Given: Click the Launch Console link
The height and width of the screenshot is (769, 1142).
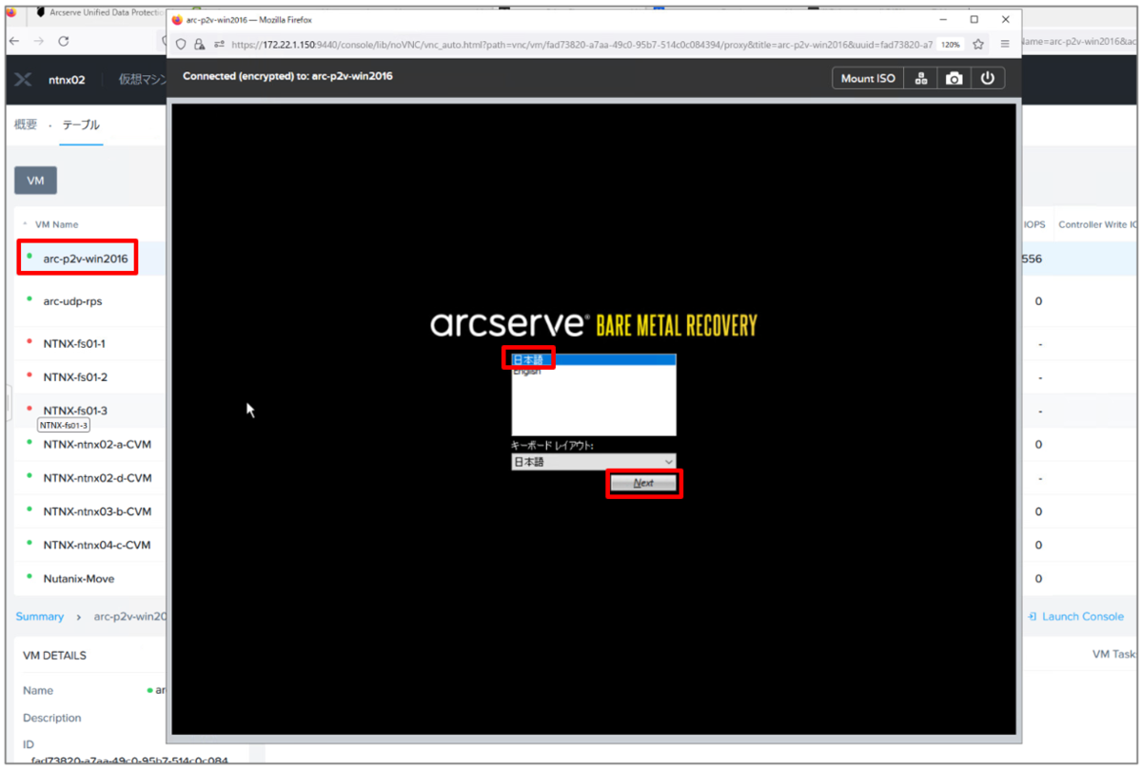Looking at the screenshot, I should pos(1075,616).
